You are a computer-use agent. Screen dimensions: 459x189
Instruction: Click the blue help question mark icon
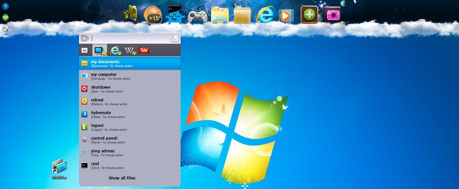tap(5, 6)
